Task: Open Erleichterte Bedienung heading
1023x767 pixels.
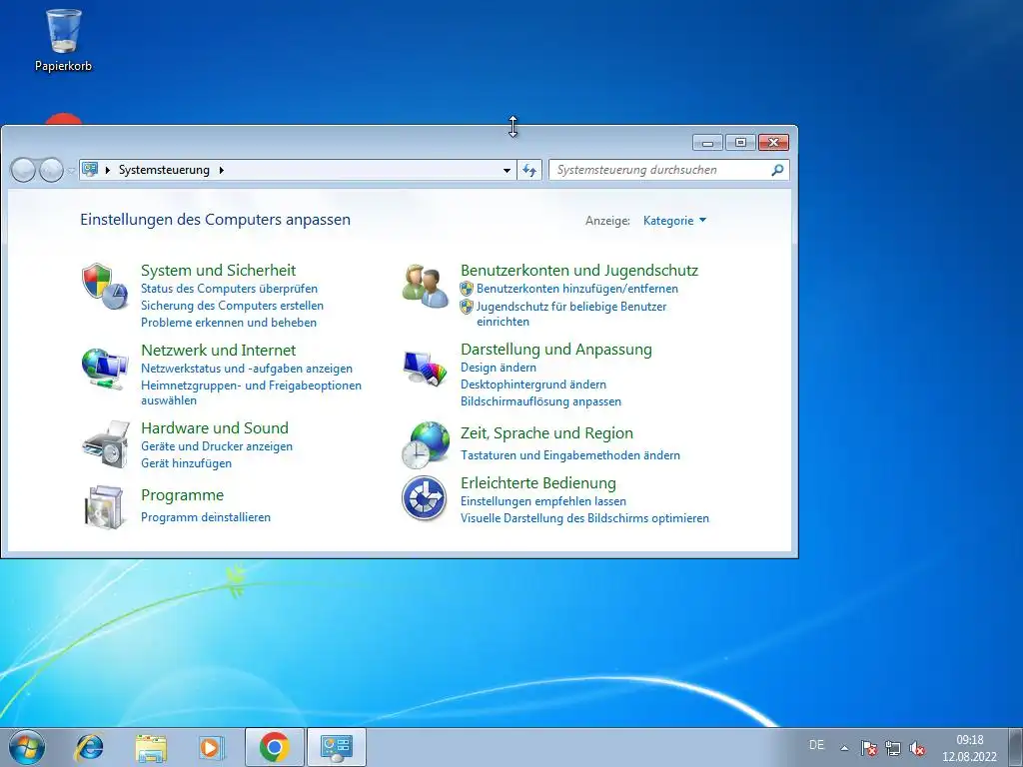Action: [x=538, y=483]
